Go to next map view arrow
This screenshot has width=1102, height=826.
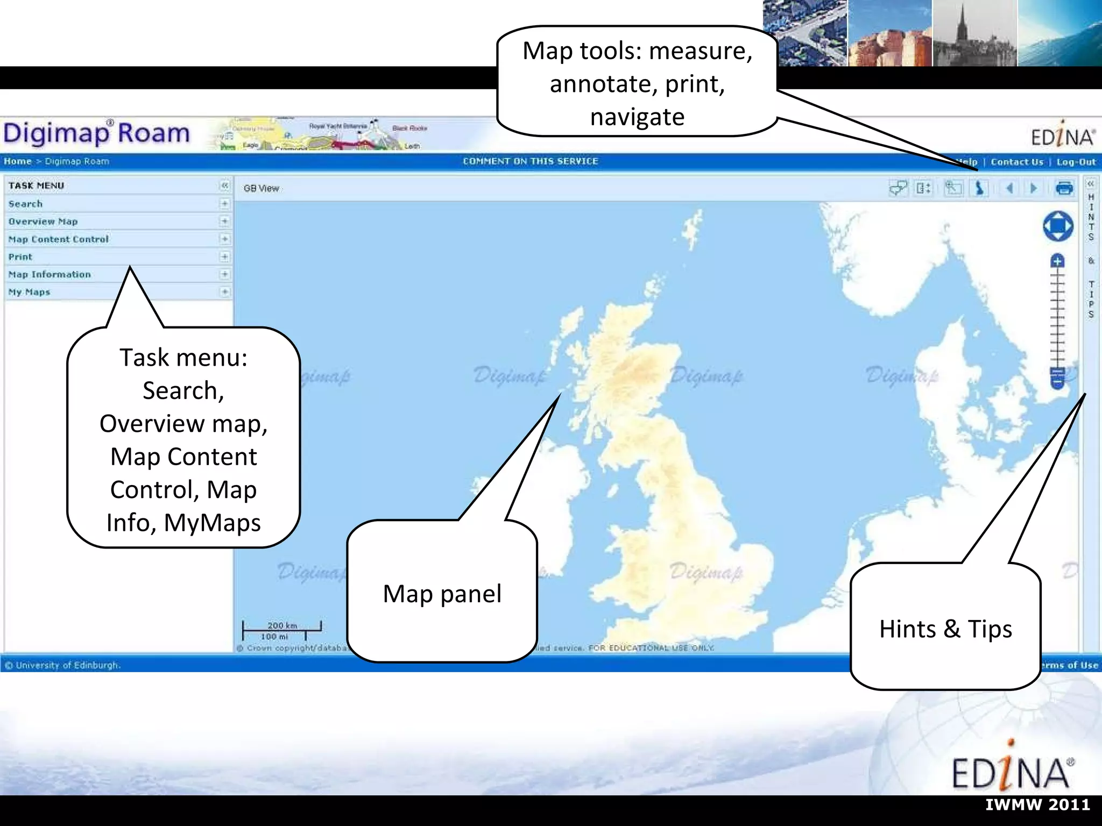pos(1034,188)
